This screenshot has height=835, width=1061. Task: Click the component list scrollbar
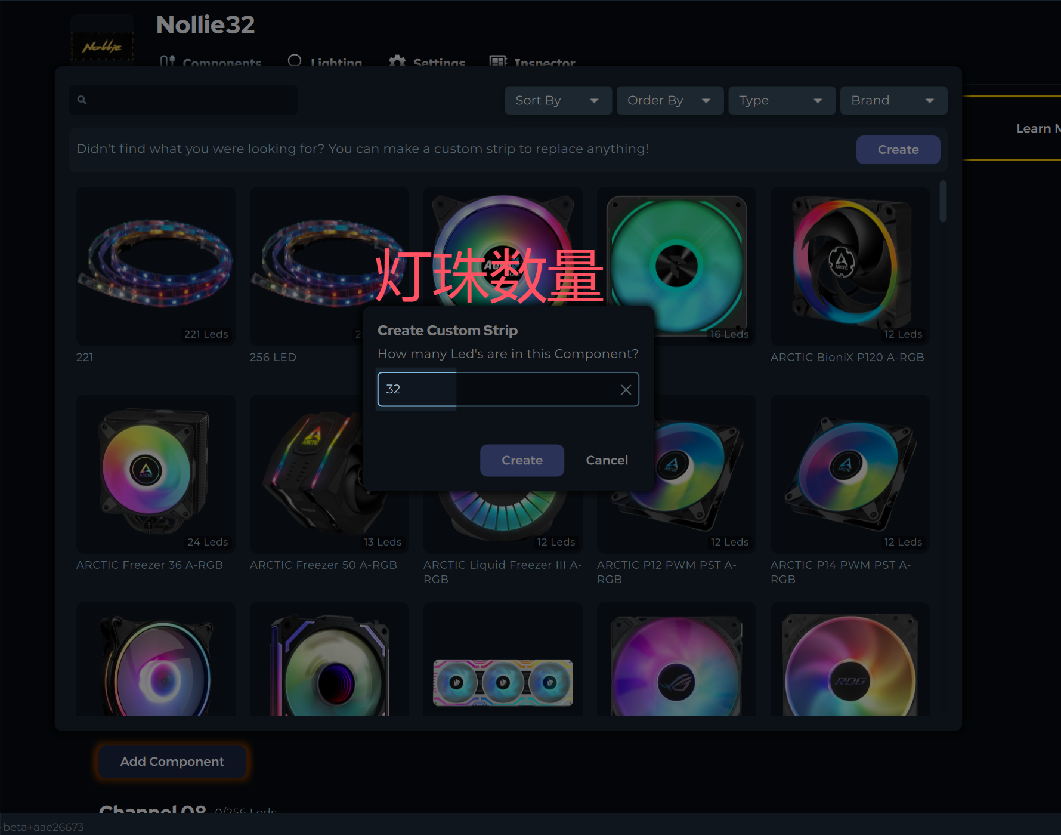click(943, 202)
